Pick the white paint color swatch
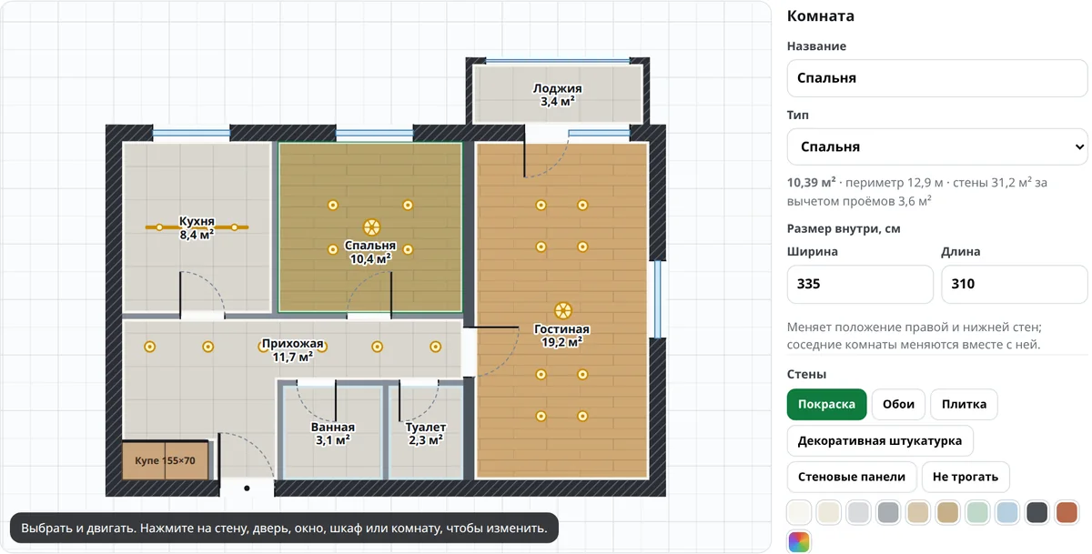Screen dimensions: 1092x554 pos(799,512)
